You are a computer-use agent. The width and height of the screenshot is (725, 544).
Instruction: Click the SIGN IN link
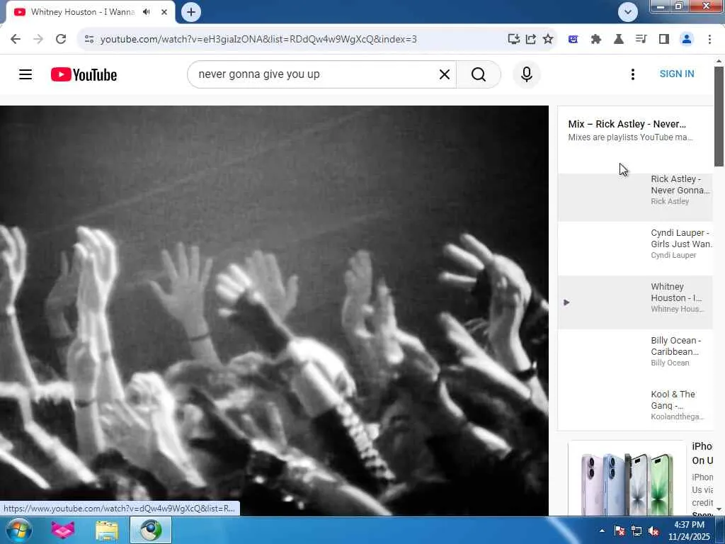676,74
